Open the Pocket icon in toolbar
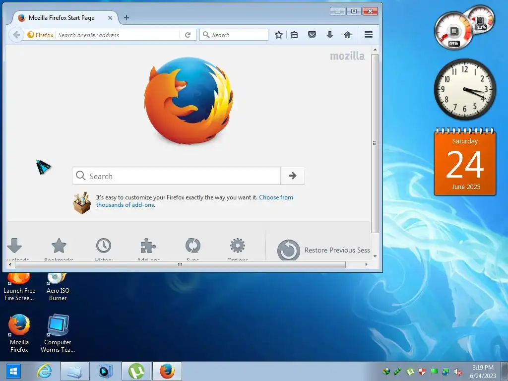Screen dimensions: 508x381 coord(312,35)
